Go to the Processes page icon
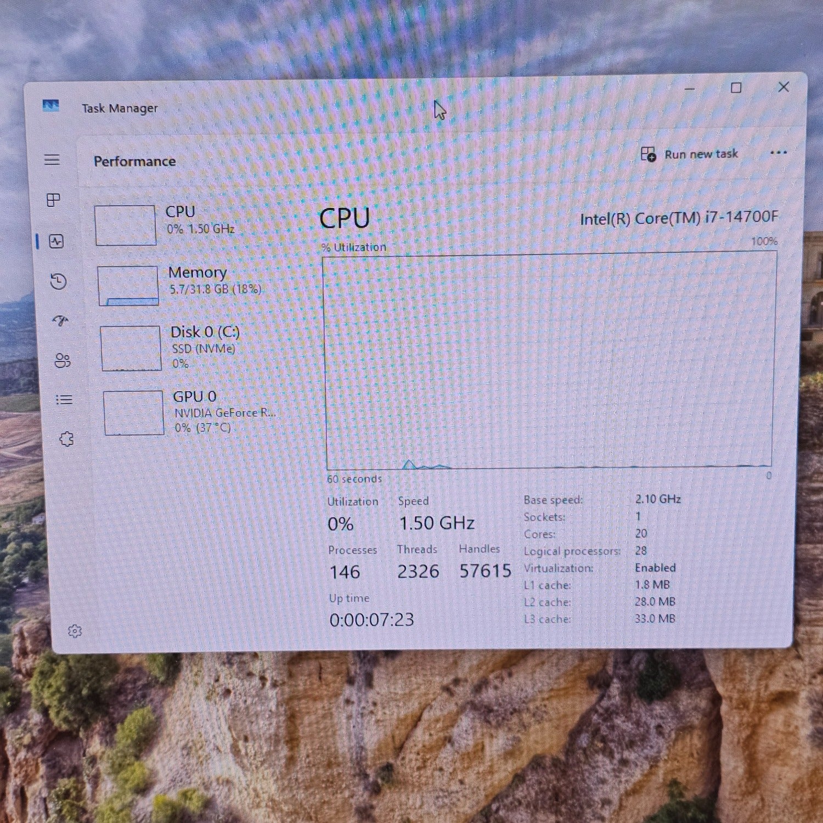 coord(53,200)
